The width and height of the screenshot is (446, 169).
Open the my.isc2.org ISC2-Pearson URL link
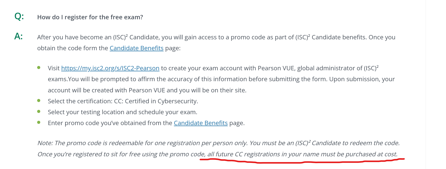pyautogui.click(x=110, y=68)
